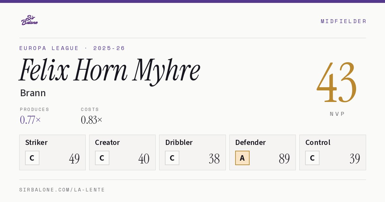Click the Dribbler grade C badge

click(172, 158)
